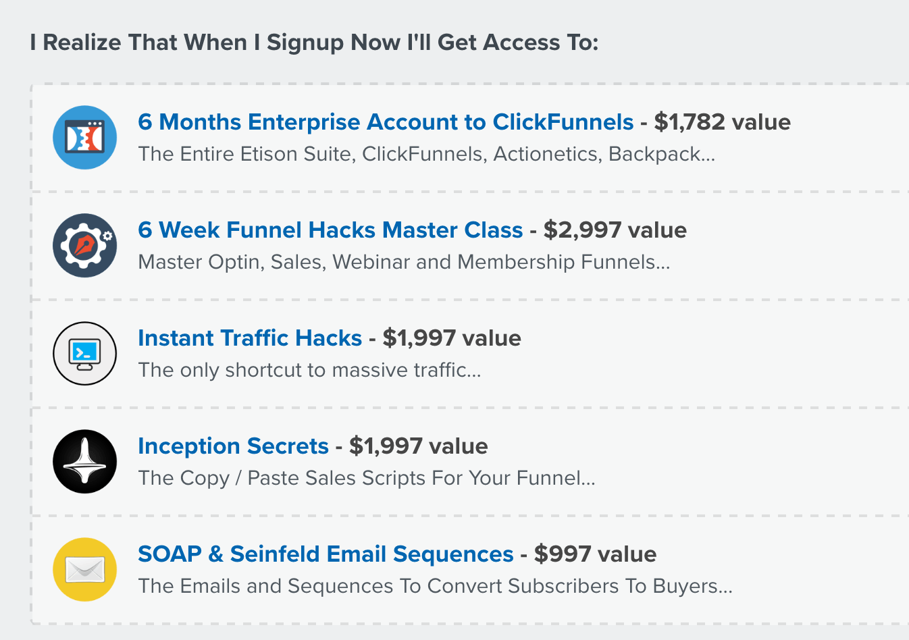
Task: Click the yellow envelope icon for email sequences
Action: [x=84, y=569]
